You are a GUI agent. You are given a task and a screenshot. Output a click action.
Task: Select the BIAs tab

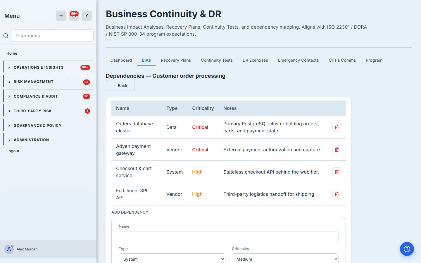(x=146, y=60)
